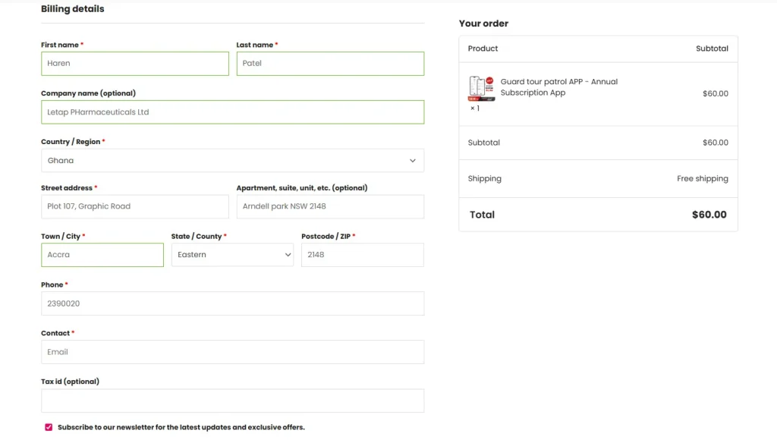Focus the Phone number field
Screen dimensions: 777x440
point(232,303)
